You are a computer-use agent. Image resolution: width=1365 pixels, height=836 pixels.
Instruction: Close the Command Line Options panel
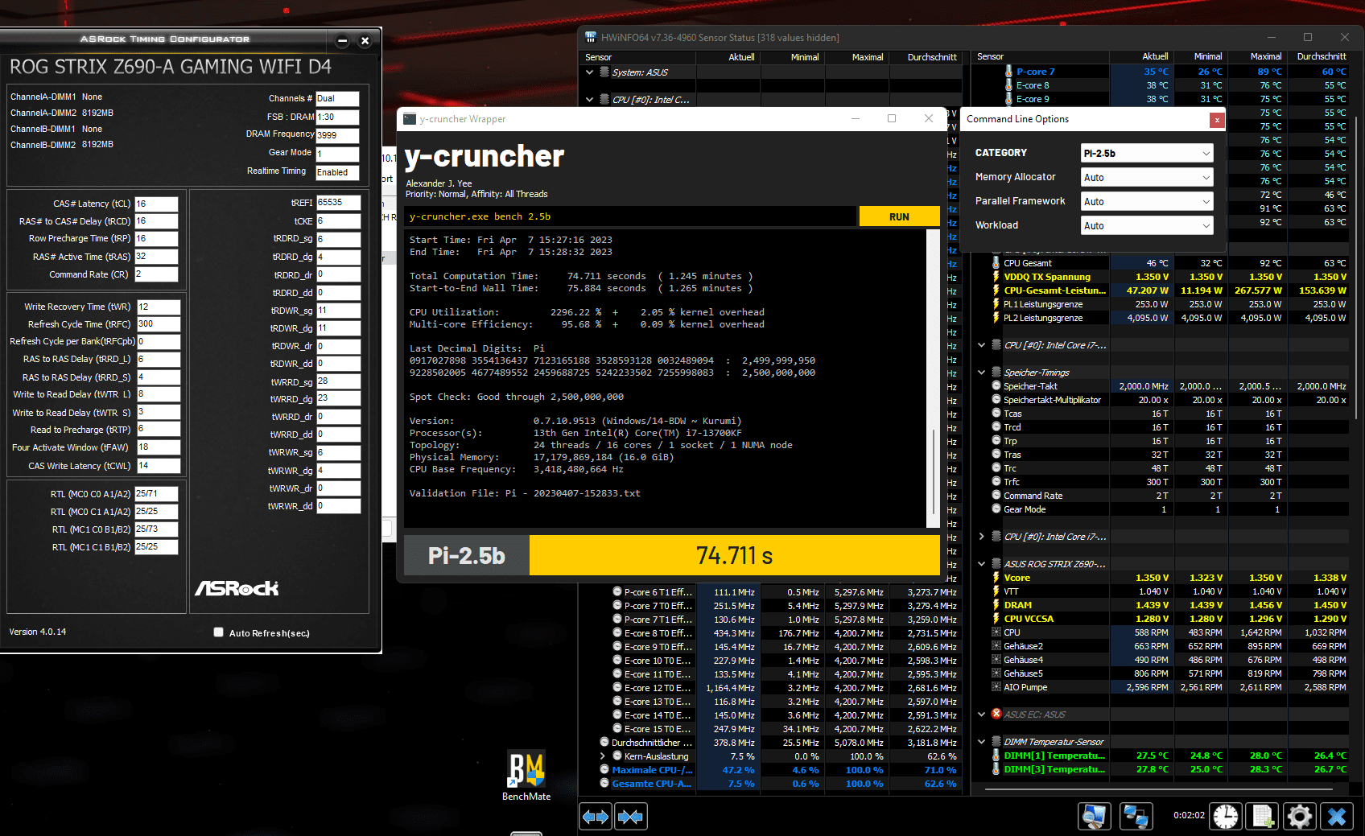pyautogui.click(x=1217, y=120)
